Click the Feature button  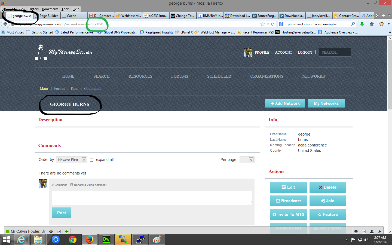[327, 215]
